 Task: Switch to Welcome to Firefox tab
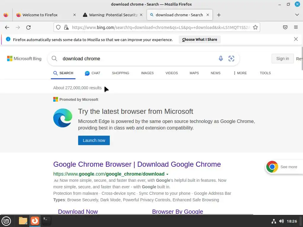coord(46,15)
